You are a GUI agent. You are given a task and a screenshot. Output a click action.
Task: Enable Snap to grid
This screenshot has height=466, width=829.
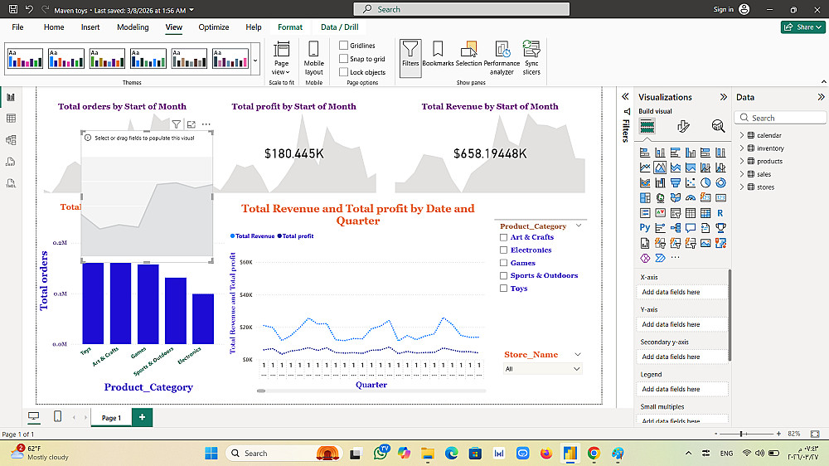[x=344, y=59]
